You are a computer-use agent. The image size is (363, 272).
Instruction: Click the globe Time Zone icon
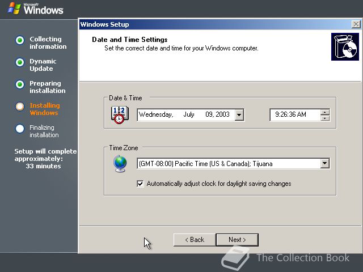(120, 164)
